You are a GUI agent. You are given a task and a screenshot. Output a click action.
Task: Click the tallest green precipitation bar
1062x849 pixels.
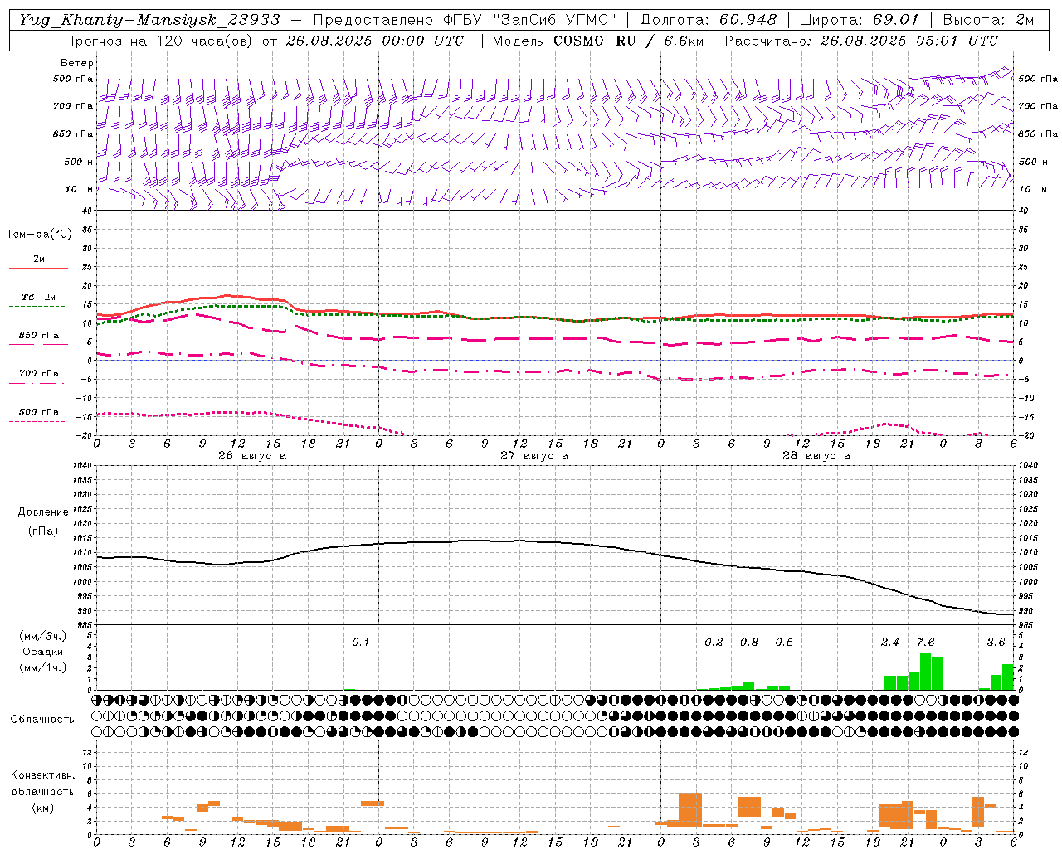925,672
